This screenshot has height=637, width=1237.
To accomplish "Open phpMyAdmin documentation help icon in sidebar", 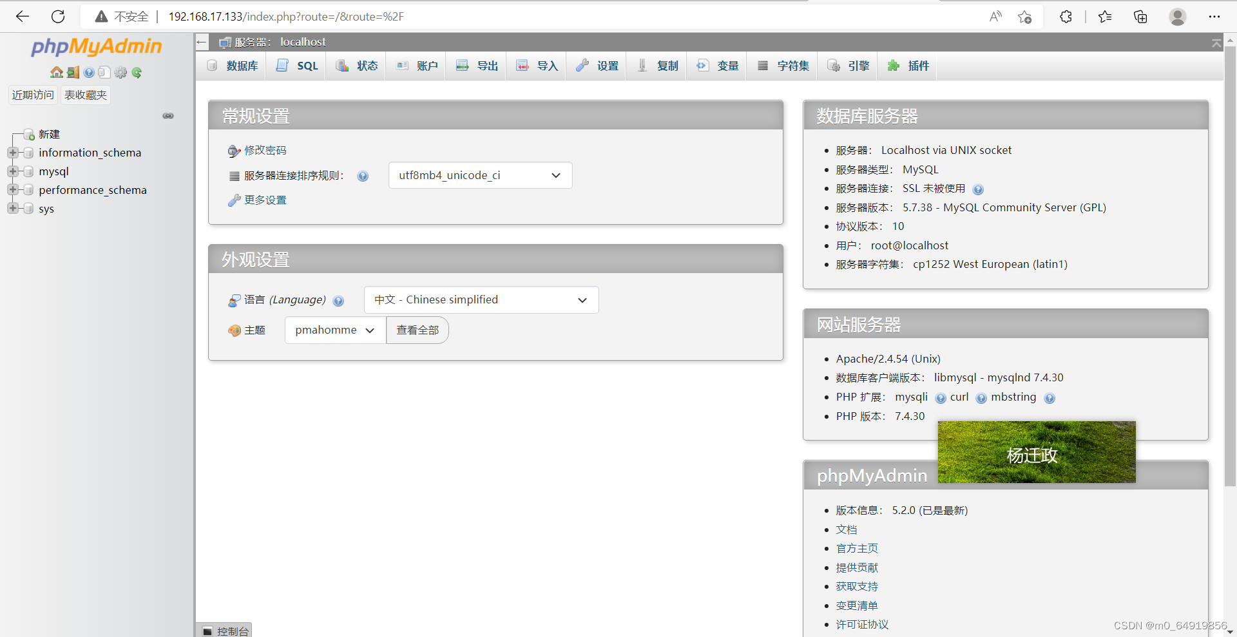I will [89, 72].
